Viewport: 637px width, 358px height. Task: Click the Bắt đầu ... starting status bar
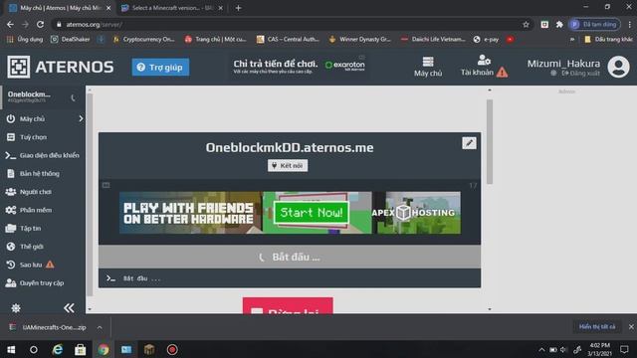(290, 257)
